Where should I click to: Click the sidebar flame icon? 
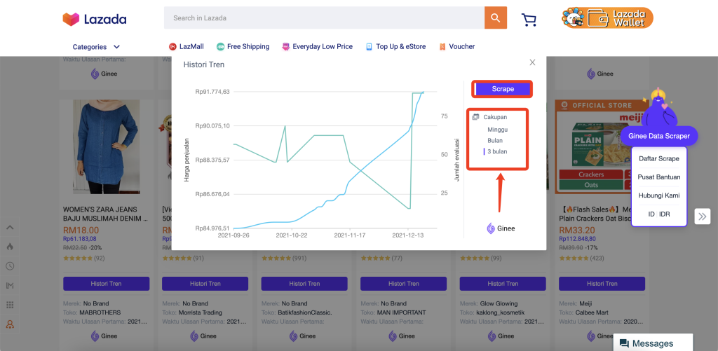pos(10,247)
